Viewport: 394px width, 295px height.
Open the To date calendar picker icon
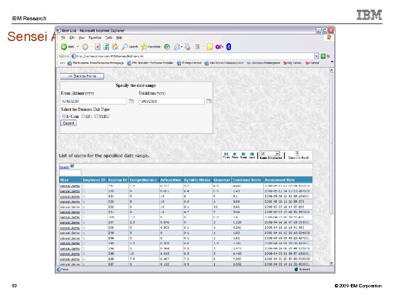click(x=208, y=101)
